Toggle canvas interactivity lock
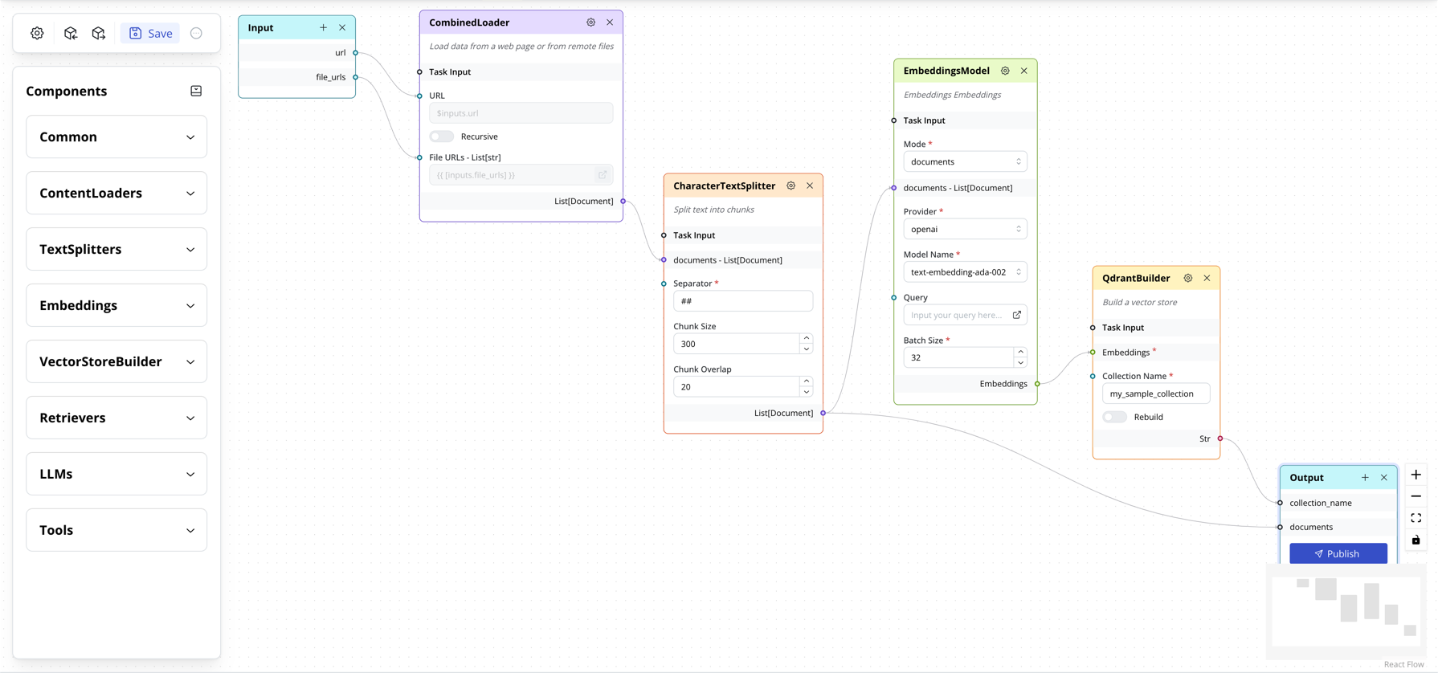This screenshot has width=1438, height=673. tap(1416, 540)
